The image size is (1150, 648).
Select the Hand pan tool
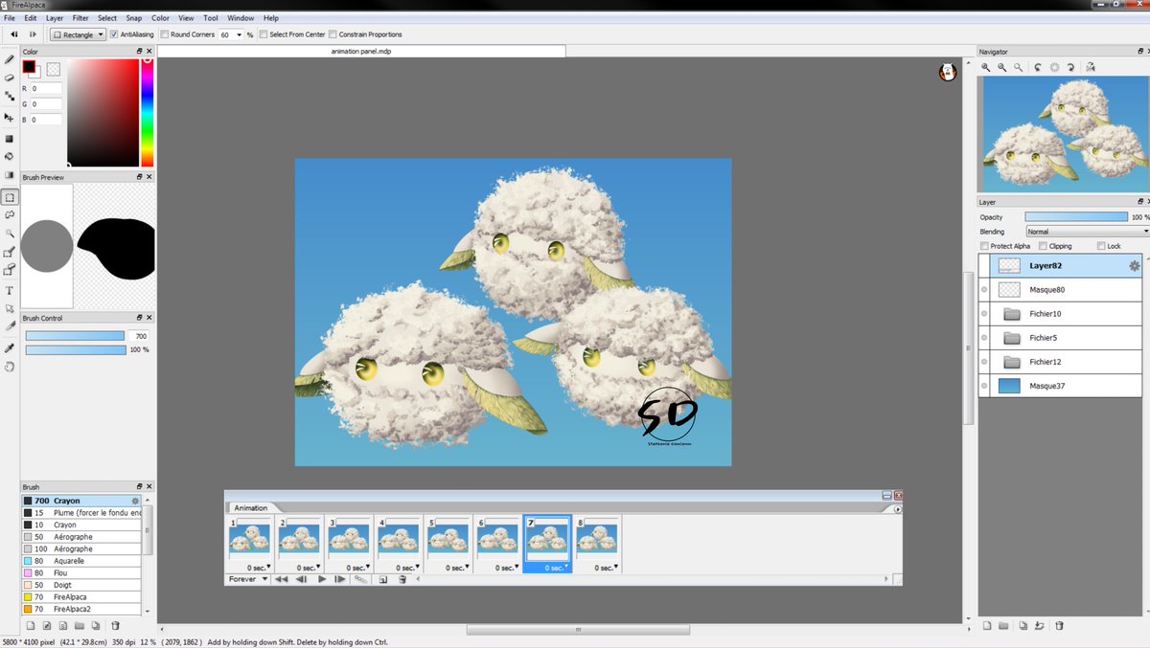10,367
